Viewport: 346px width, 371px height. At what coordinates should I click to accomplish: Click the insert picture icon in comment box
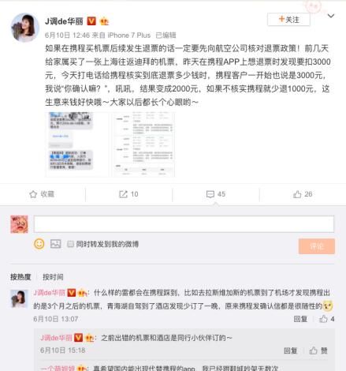point(56,244)
